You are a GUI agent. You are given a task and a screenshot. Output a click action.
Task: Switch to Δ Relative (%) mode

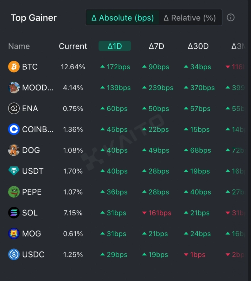(190, 18)
